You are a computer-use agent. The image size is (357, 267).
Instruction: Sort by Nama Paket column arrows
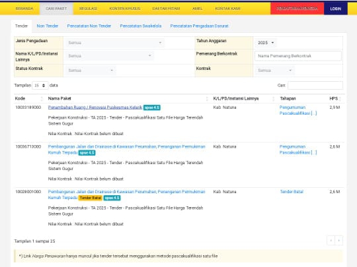207,98
